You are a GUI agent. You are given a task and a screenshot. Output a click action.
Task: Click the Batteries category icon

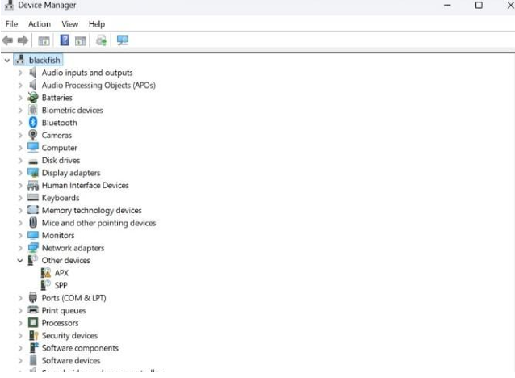33,98
